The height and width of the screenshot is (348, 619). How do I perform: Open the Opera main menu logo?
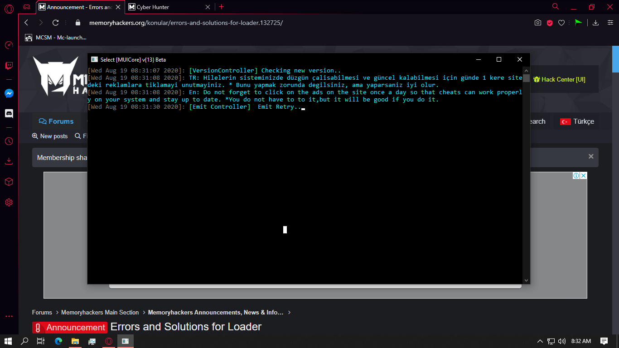tap(9, 9)
